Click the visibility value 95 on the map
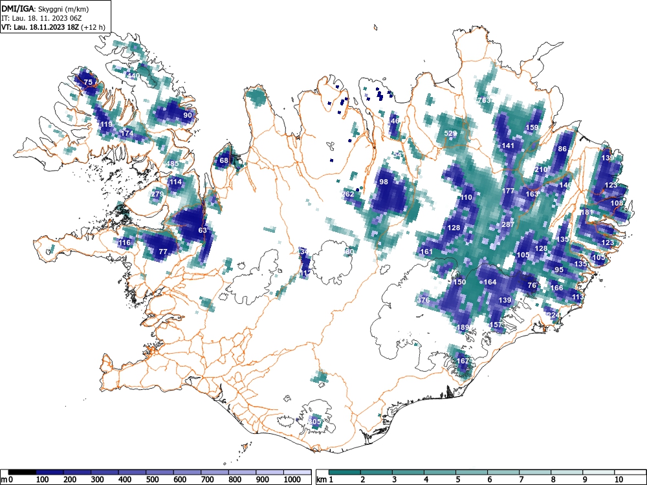 559,270
